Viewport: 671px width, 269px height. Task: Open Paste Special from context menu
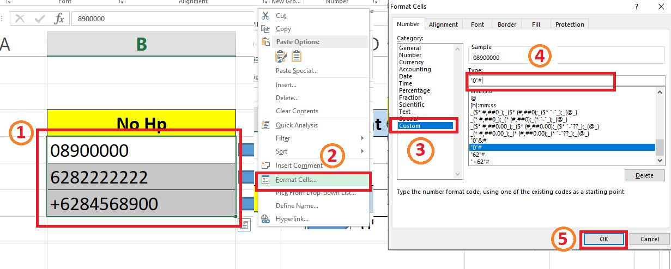tap(297, 71)
